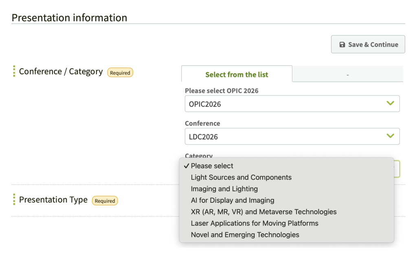Choose the checked 'Please select' option
Viewport: 417px width, 263px height.
tap(212, 166)
